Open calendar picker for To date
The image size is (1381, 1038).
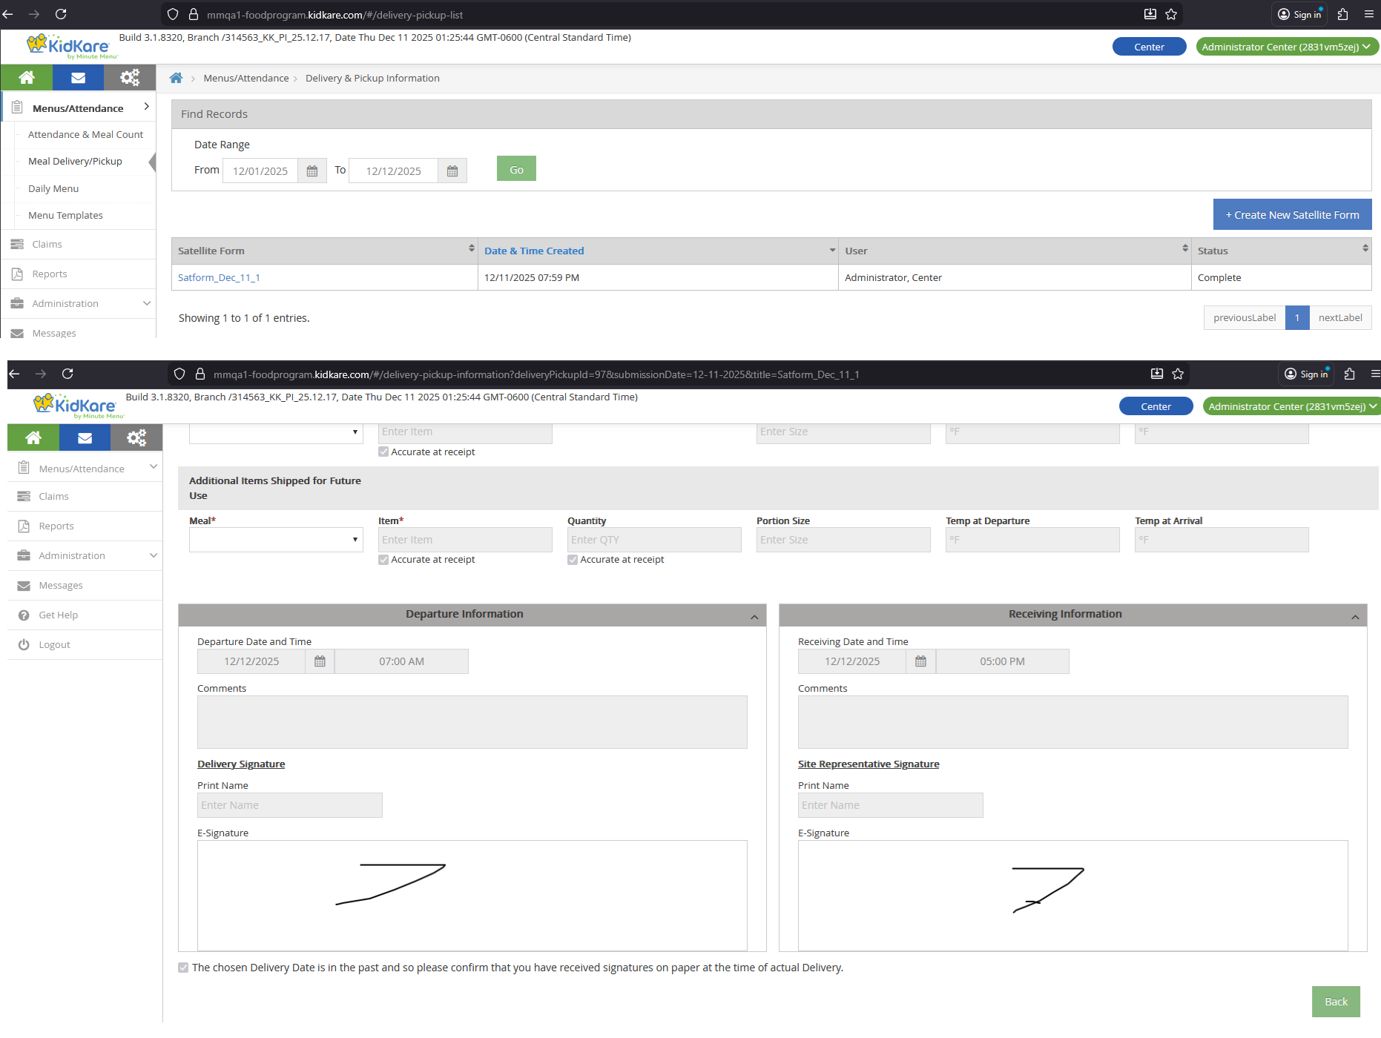click(x=452, y=171)
